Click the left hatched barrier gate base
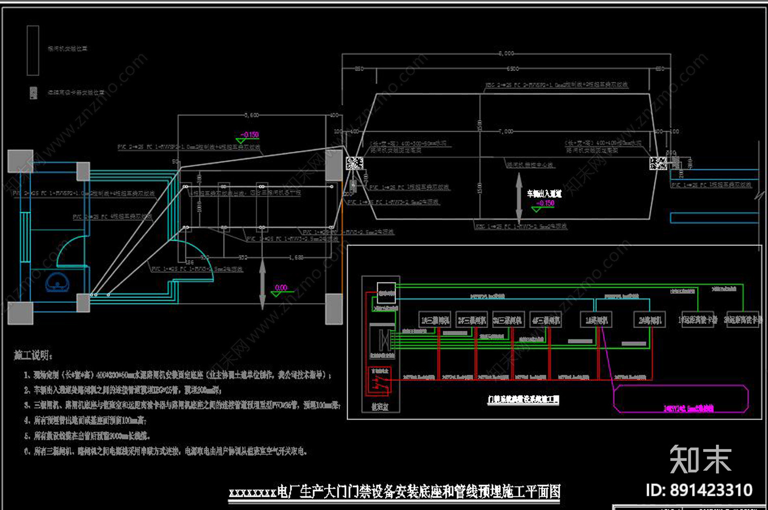 pyautogui.click(x=355, y=164)
